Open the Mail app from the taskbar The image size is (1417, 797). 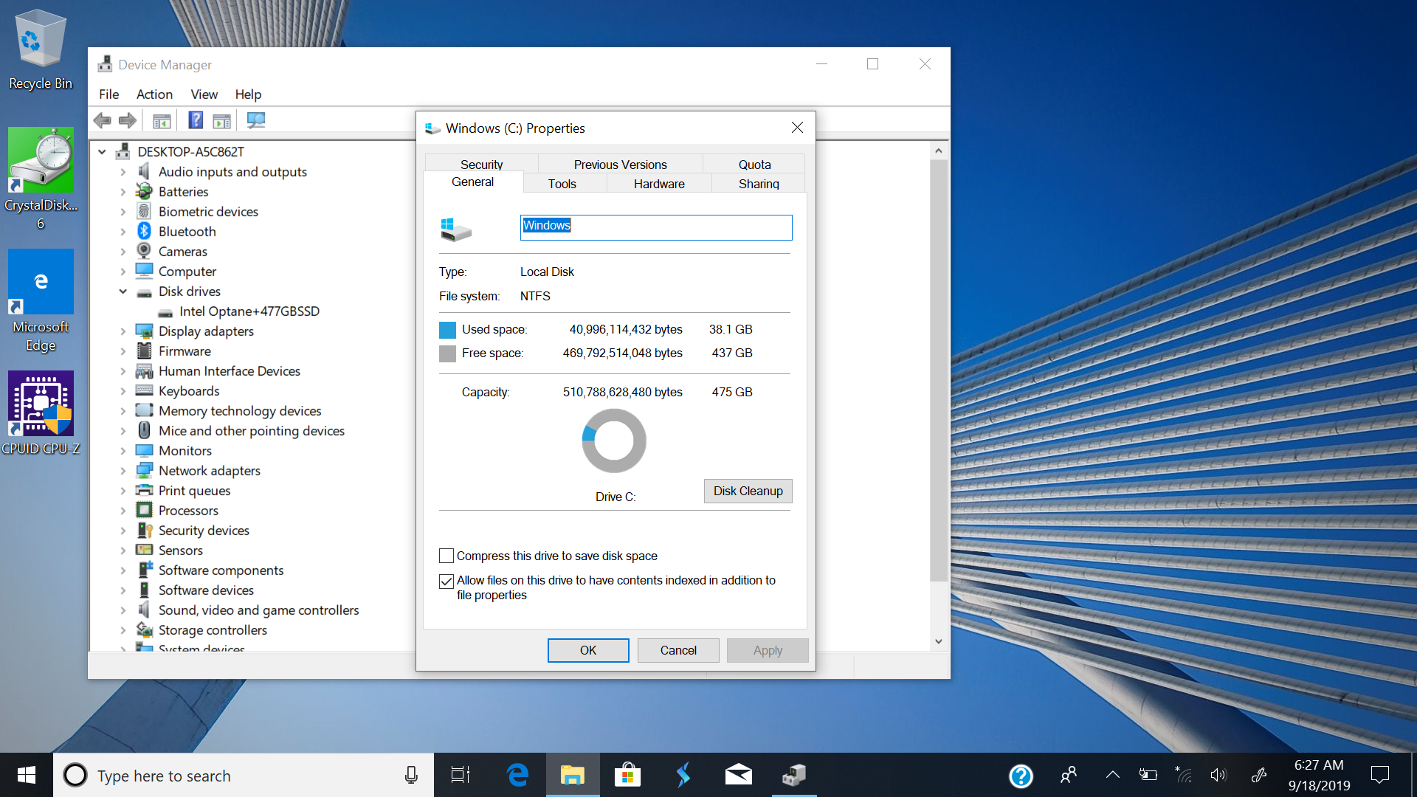point(738,775)
